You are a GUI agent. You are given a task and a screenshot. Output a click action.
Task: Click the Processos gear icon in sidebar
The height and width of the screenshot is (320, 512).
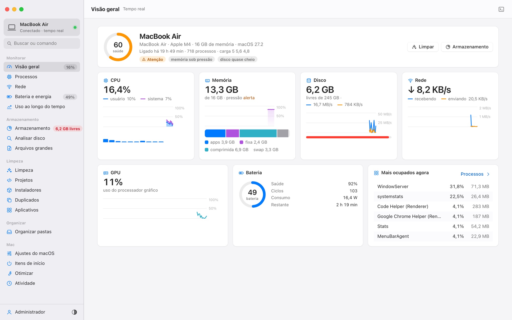click(x=9, y=77)
